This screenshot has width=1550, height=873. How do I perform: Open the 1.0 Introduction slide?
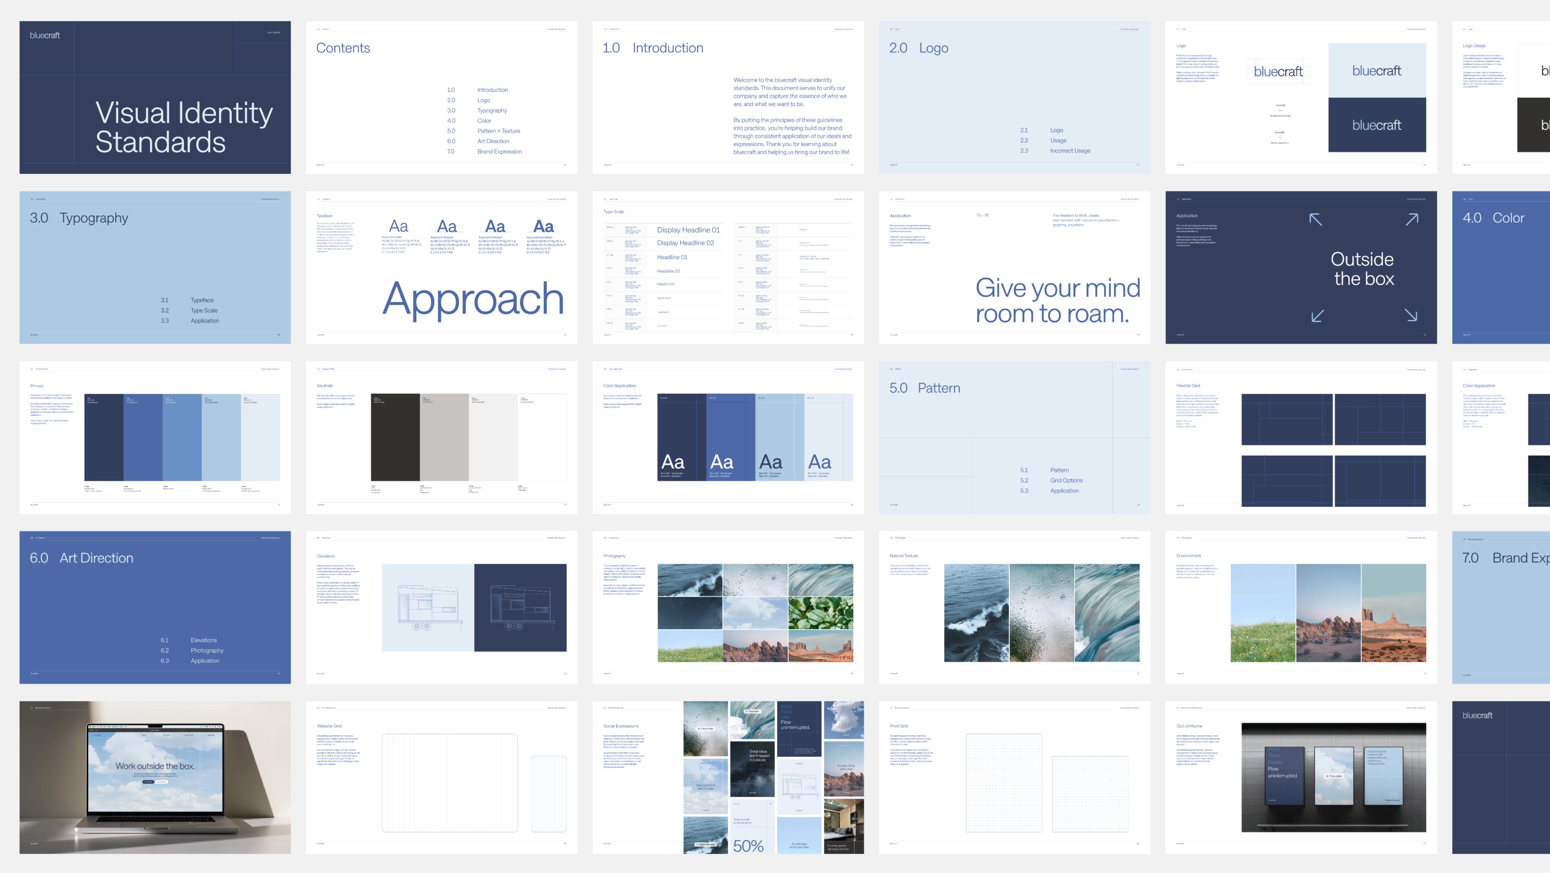[x=728, y=98]
